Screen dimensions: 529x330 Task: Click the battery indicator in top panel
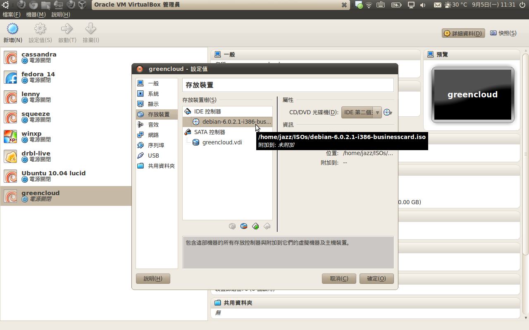tap(396, 5)
